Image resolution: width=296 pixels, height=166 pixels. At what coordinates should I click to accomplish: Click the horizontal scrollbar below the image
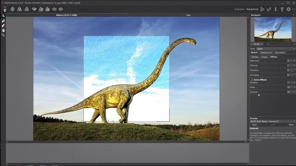tap(126, 142)
